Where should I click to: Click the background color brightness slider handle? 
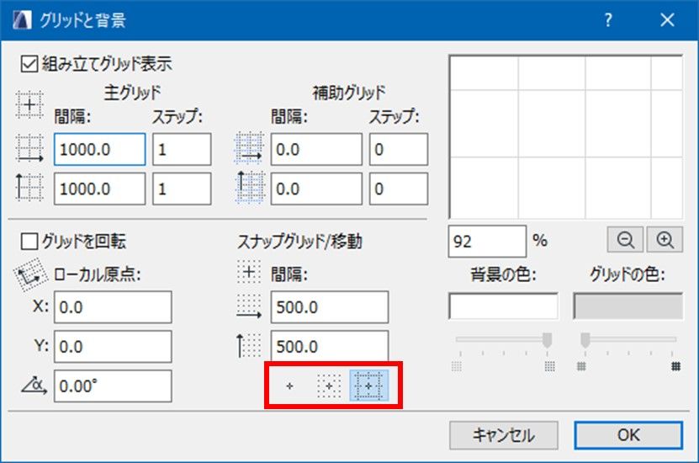tap(547, 340)
